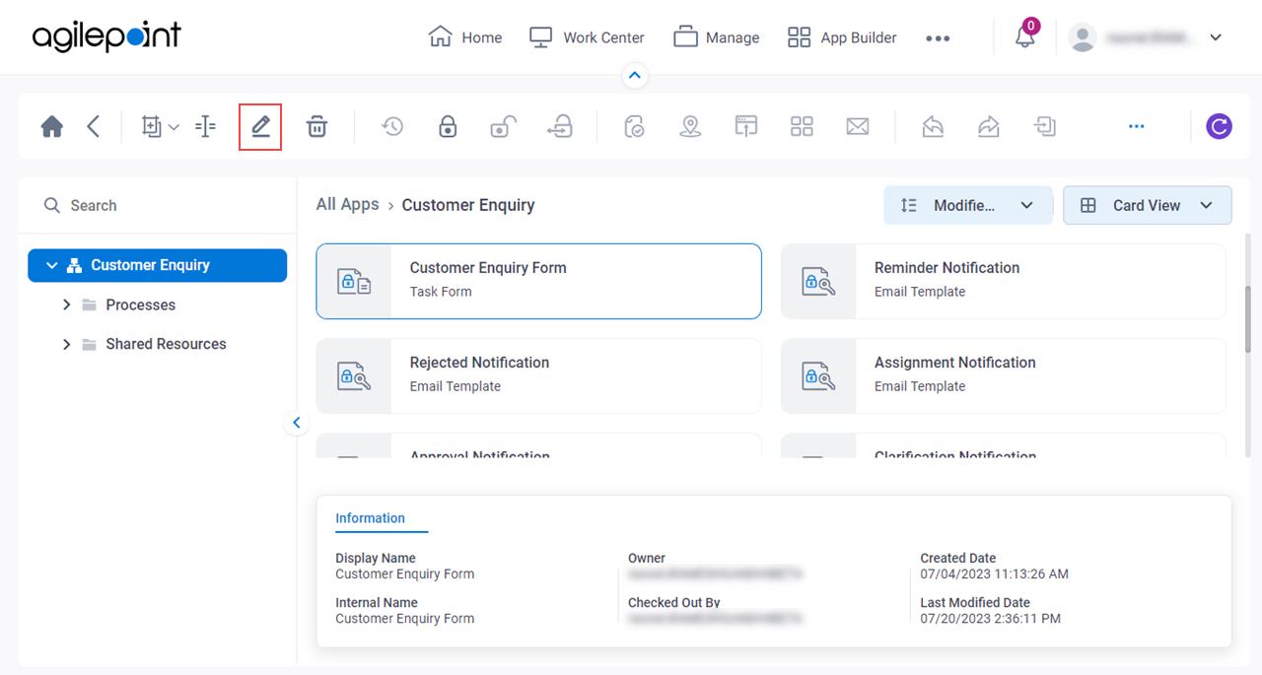Viewport: 1262px width, 675px height.
Task: Open the toolbar more options ellipsis
Action: (x=1137, y=126)
